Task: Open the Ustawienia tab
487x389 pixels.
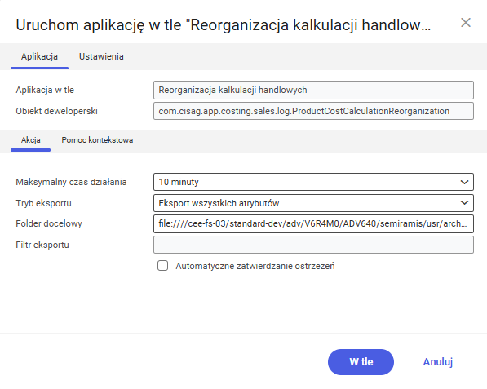Action: (x=101, y=56)
